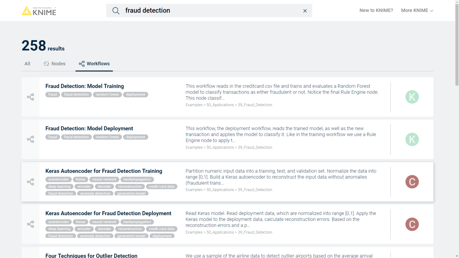Switch to the Nodes tab

(x=54, y=64)
